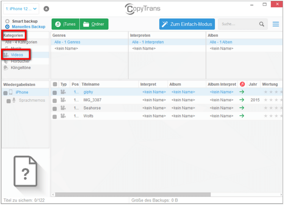Check the IMG_3387 track checkbox

[55, 100]
